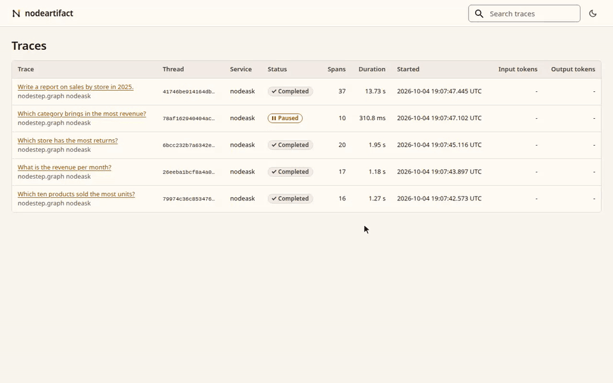Click Completed badge in revenue per month row
Screen dimensions: 613x383
[290, 172]
